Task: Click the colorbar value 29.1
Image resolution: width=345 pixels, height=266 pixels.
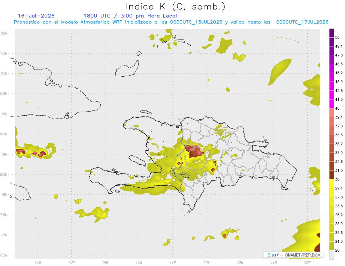Action: coord(339,188)
